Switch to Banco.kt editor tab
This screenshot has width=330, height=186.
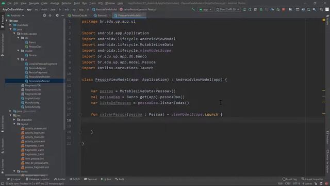click(101, 16)
